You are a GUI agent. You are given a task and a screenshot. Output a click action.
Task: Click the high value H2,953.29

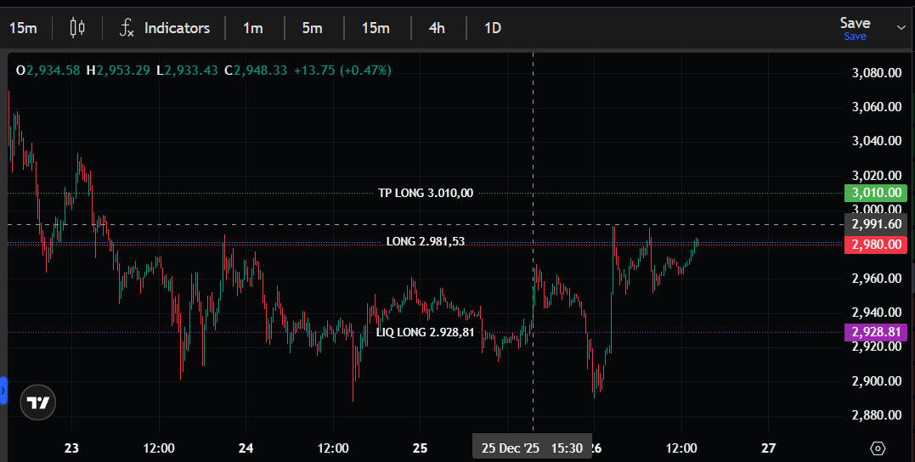(x=118, y=70)
